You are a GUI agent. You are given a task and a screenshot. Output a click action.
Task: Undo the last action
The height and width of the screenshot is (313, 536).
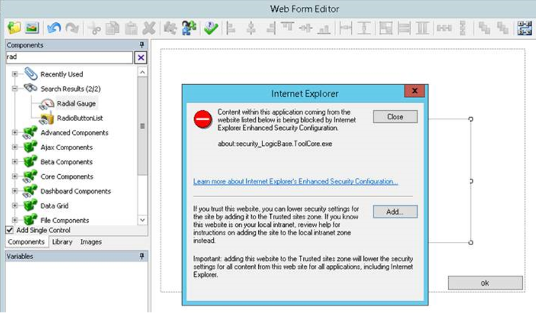point(54,29)
